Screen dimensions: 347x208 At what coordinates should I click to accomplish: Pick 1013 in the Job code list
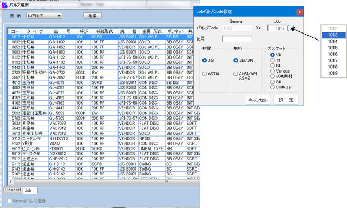333,35
